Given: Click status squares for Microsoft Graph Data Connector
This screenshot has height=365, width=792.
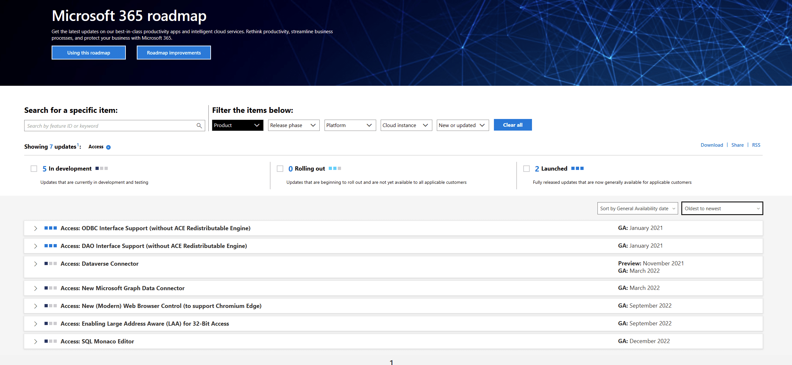Looking at the screenshot, I should (x=51, y=288).
